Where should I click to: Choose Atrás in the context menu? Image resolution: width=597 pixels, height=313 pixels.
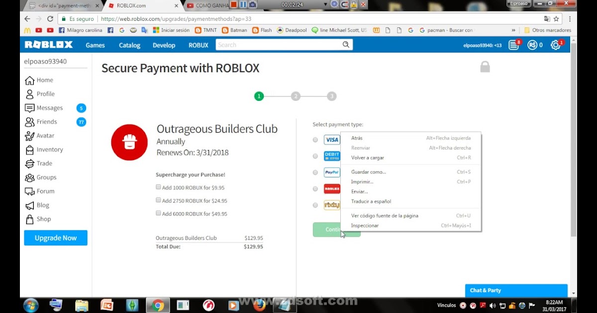pos(411,138)
